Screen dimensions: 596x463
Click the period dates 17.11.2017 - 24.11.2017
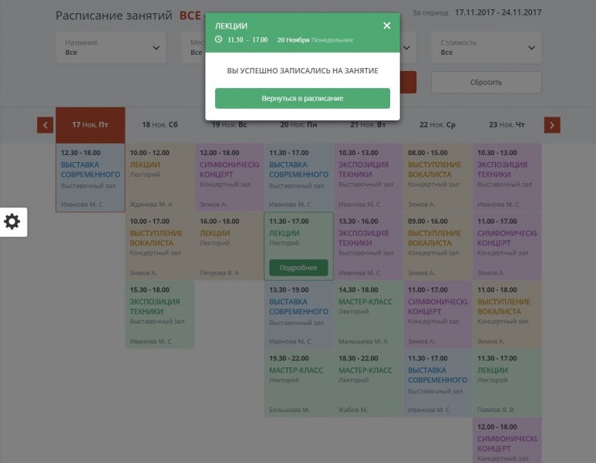(497, 13)
